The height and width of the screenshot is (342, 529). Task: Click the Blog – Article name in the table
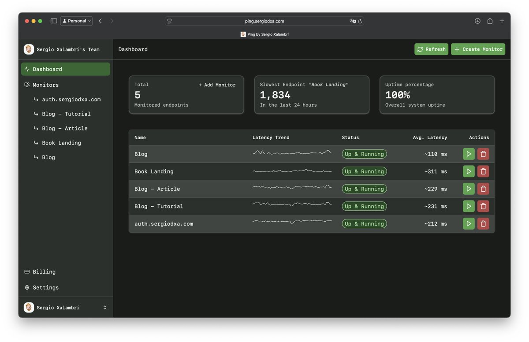click(157, 189)
